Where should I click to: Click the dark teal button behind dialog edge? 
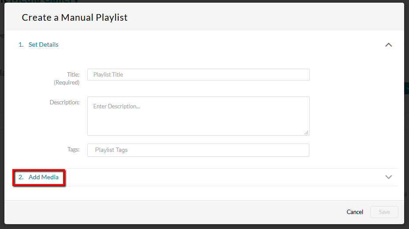(406, 89)
